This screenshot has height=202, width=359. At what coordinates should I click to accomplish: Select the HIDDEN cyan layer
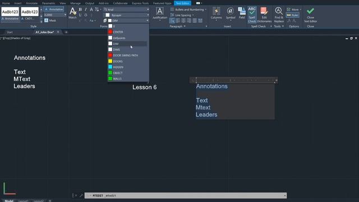point(128,67)
